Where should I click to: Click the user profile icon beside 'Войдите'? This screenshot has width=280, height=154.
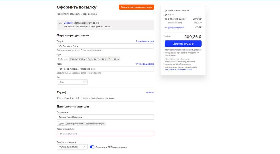[60, 23]
